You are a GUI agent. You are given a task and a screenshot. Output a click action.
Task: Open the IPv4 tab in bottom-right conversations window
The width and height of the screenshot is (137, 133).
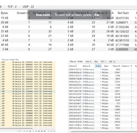88,62
